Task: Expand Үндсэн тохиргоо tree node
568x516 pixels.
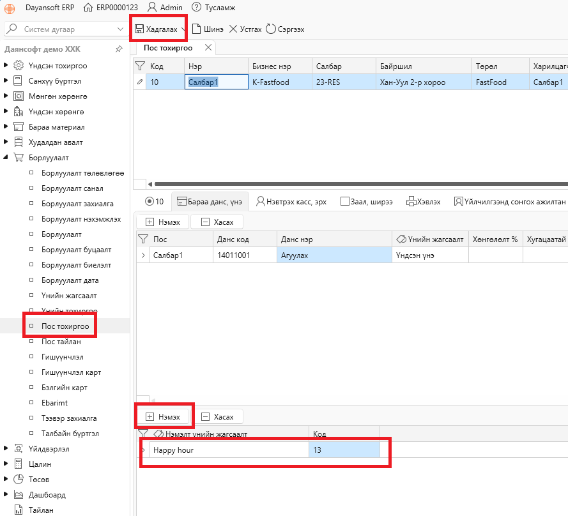Action: (x=6, y=65)
